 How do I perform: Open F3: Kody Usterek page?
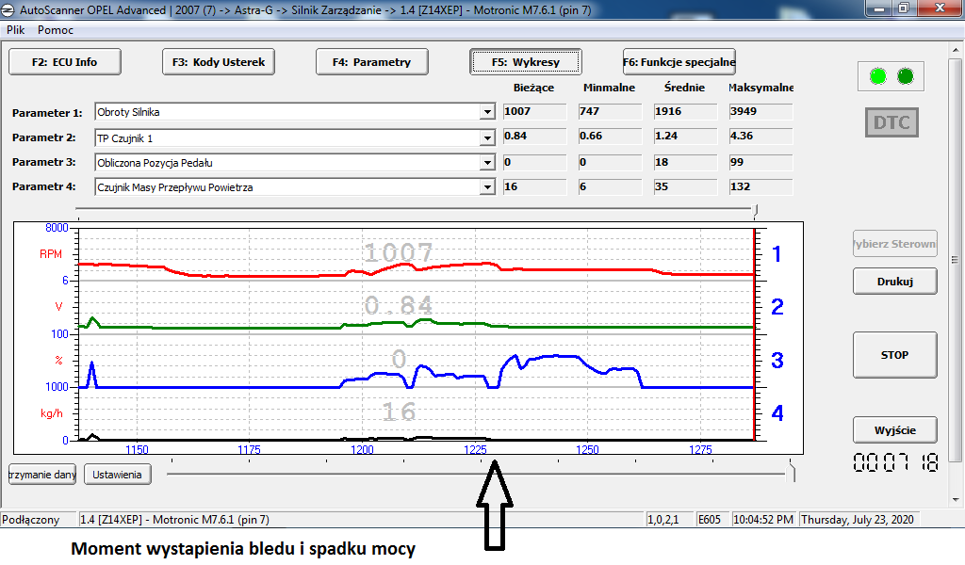[219, 62]
